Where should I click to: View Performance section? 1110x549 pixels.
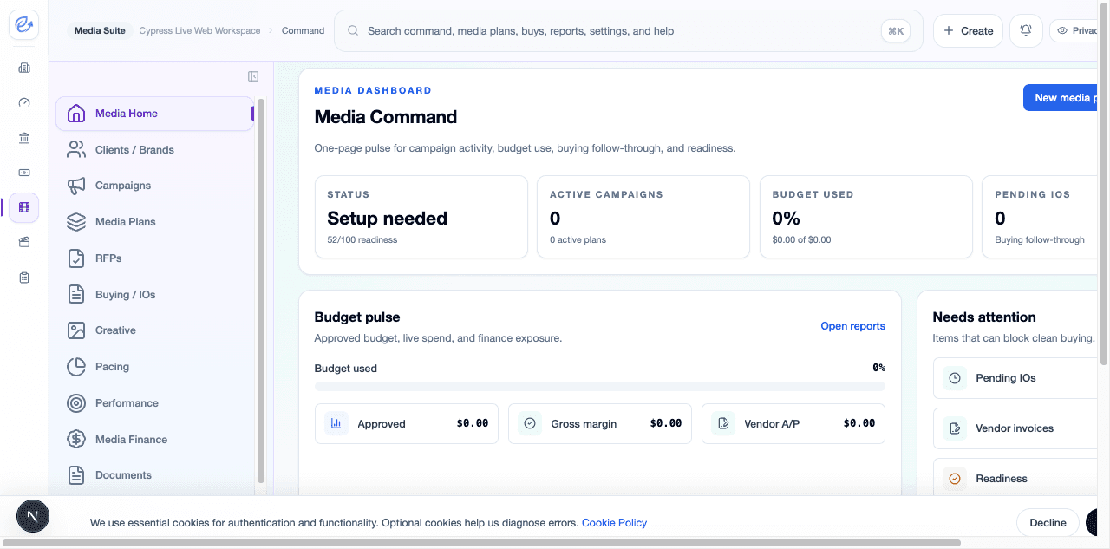coord(154,403)
